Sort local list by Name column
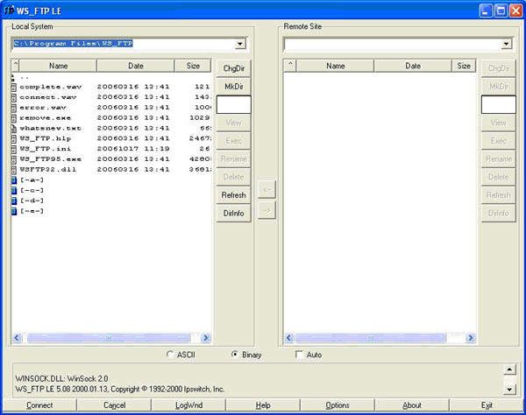The width and height of the screenshot is (526, 415). click(x=58, y=66)
